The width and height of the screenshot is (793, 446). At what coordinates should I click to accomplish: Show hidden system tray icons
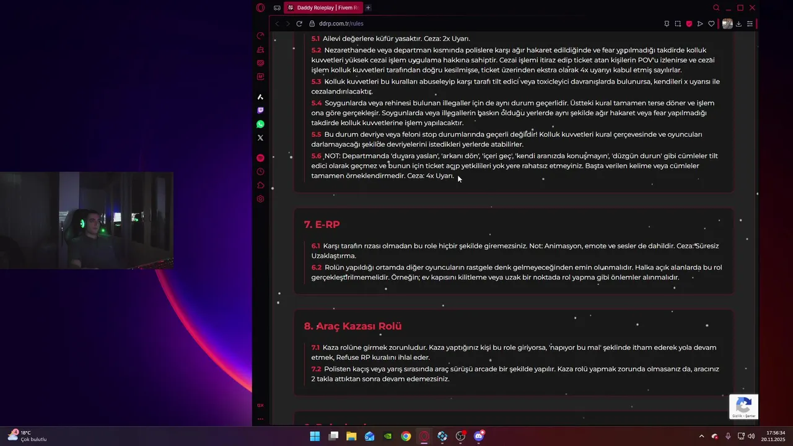pos(701,436)
